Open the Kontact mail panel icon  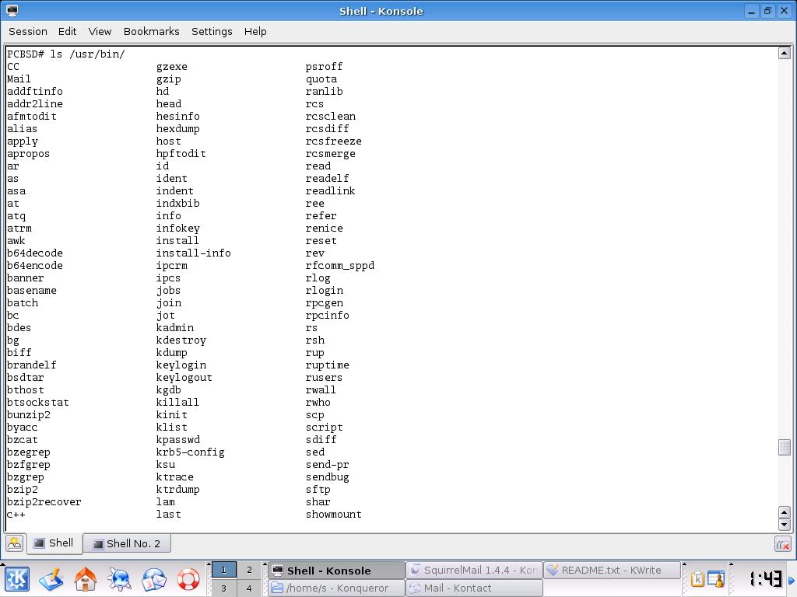[154, 579]
